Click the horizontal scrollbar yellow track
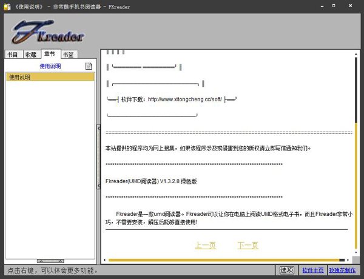The image size is (364, 279). point(223,260)
